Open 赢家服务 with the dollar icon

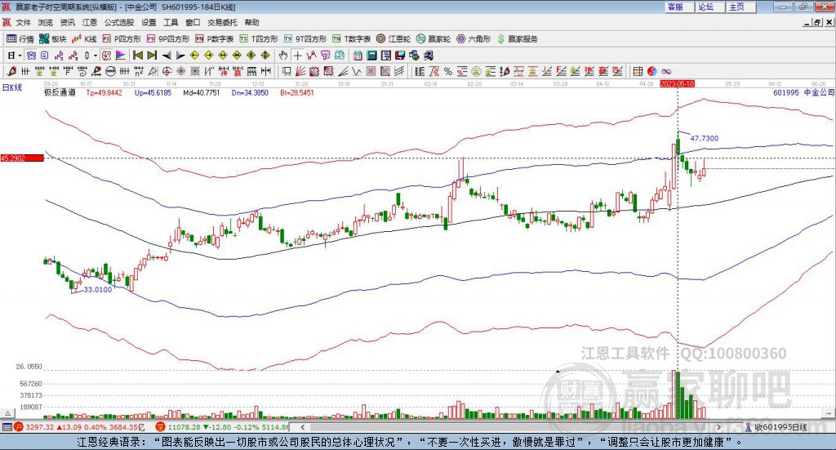tap(518, 38)
